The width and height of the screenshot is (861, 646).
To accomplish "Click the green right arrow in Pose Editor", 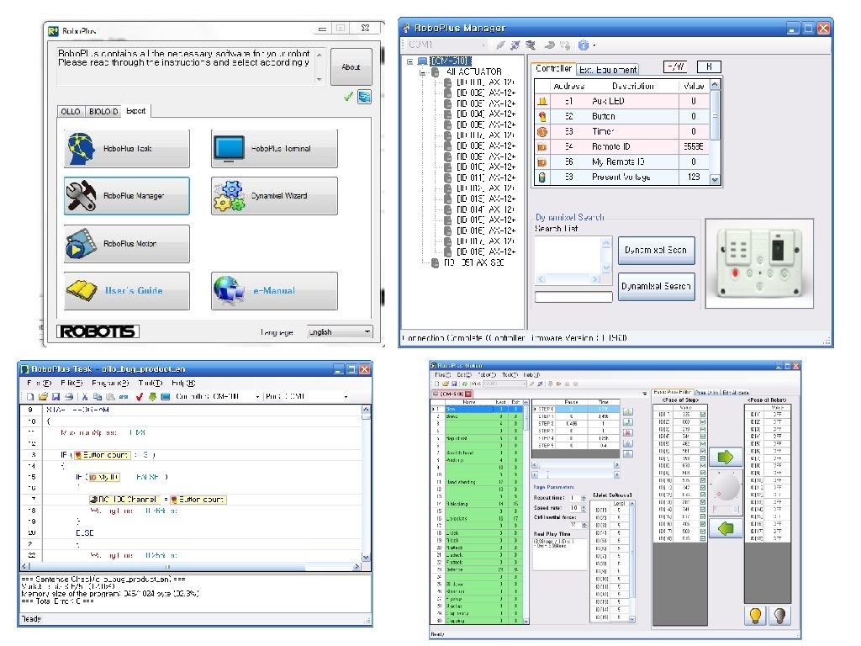I will click(726, 457).
